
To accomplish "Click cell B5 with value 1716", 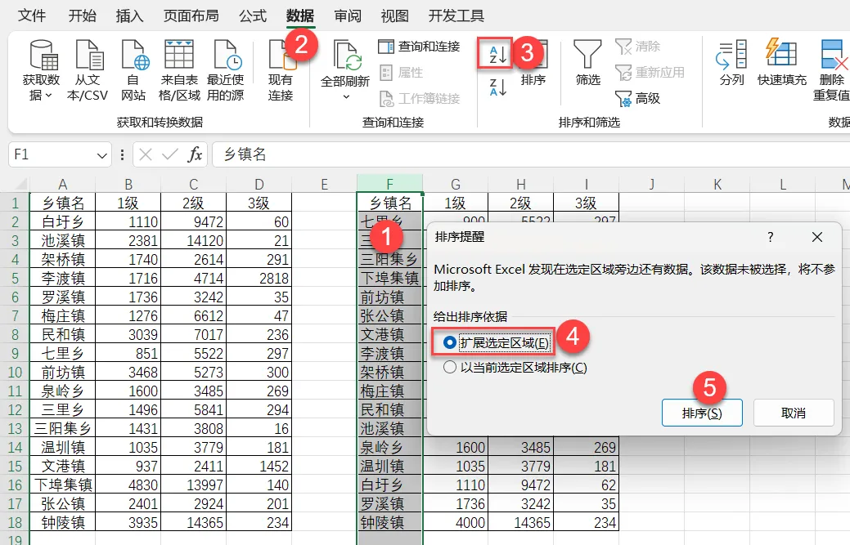I will point(128,278).
